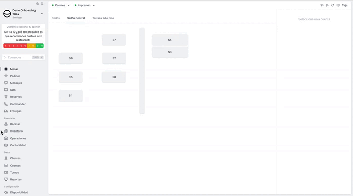Click the Disponibilidad crossed-eye icon
This screenshot has width=353, height=196.
[6, 192]
